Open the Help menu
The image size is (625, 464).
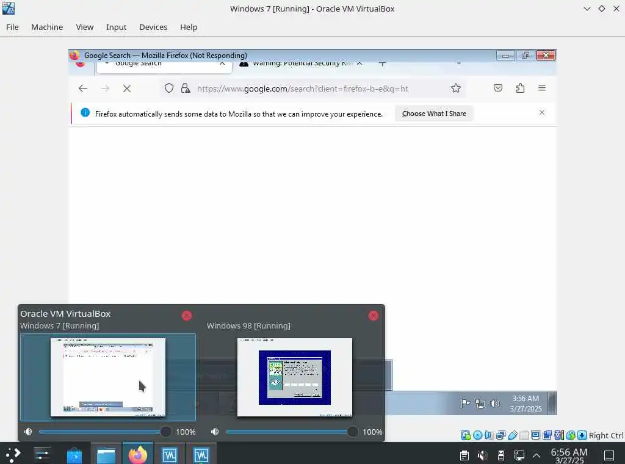[189, 27]
